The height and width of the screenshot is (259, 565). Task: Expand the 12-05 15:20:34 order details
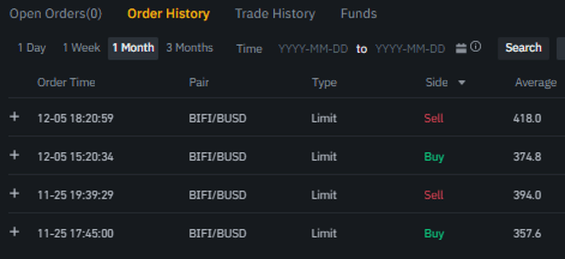pyautogui.click(x=15, y=155)
